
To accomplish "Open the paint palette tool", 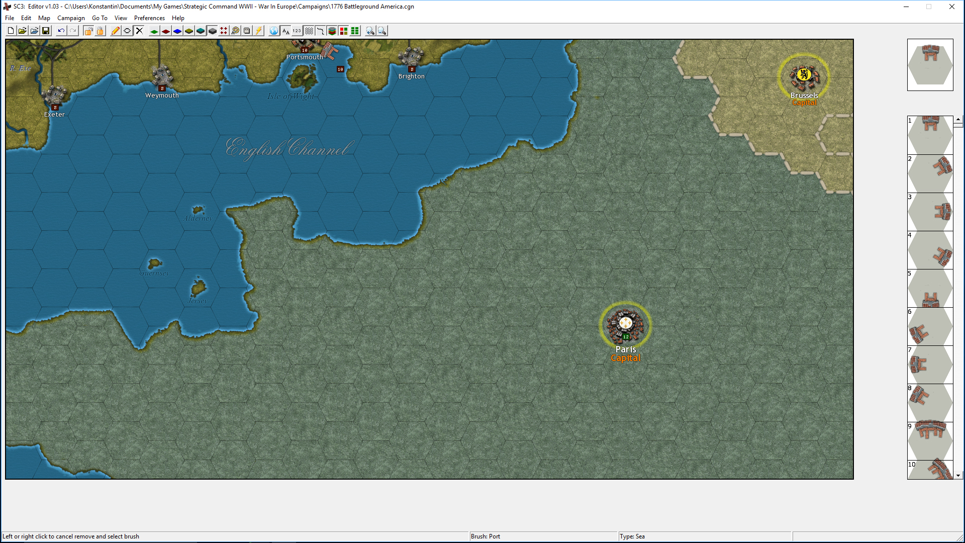I will point(235,31).
